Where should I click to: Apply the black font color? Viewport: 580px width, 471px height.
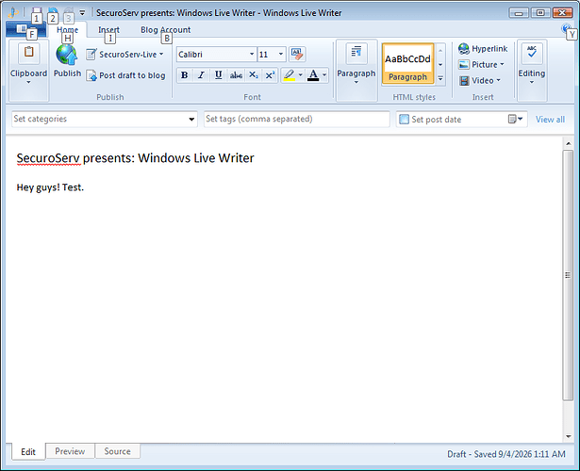coord(313,75)
